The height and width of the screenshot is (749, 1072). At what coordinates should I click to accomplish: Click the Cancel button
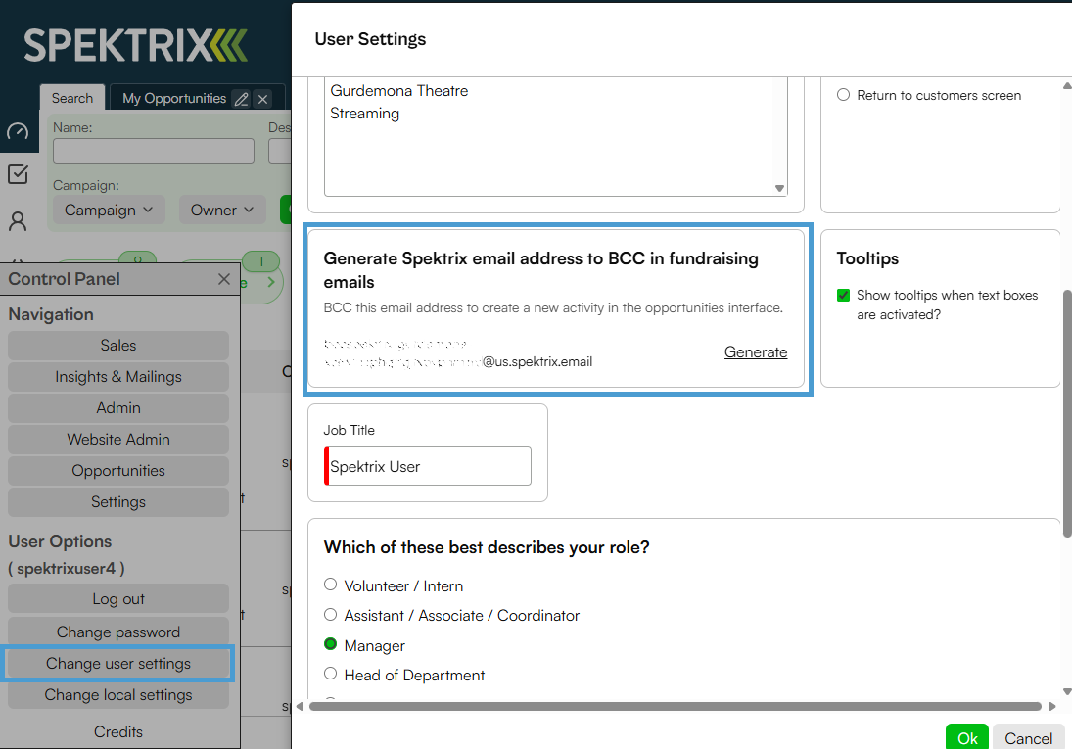1029,737
